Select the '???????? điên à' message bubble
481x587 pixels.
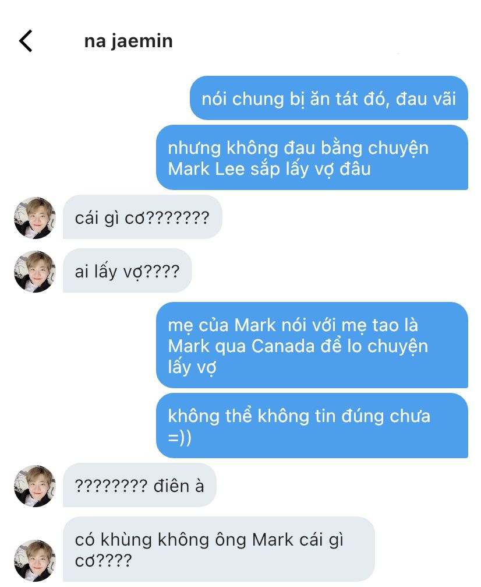point(140,485)
